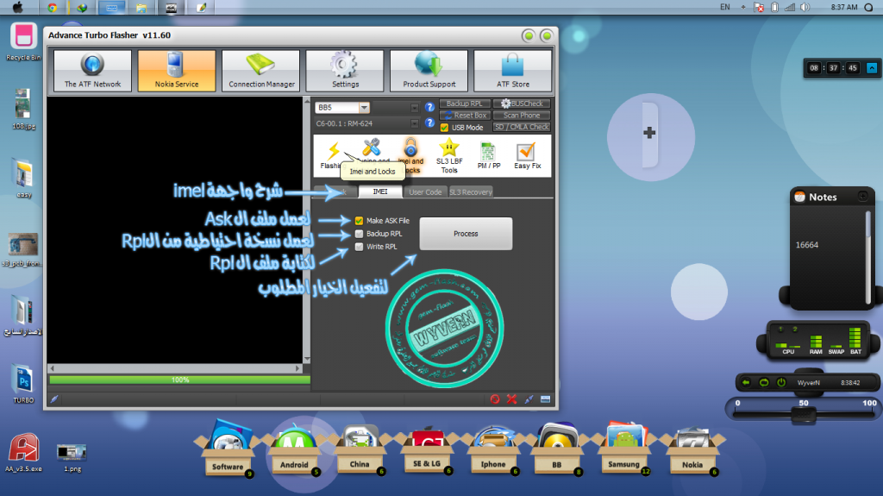Click the plug icon beside the red X
Screen dimensions: 883x496
click(x=529, y=399)
